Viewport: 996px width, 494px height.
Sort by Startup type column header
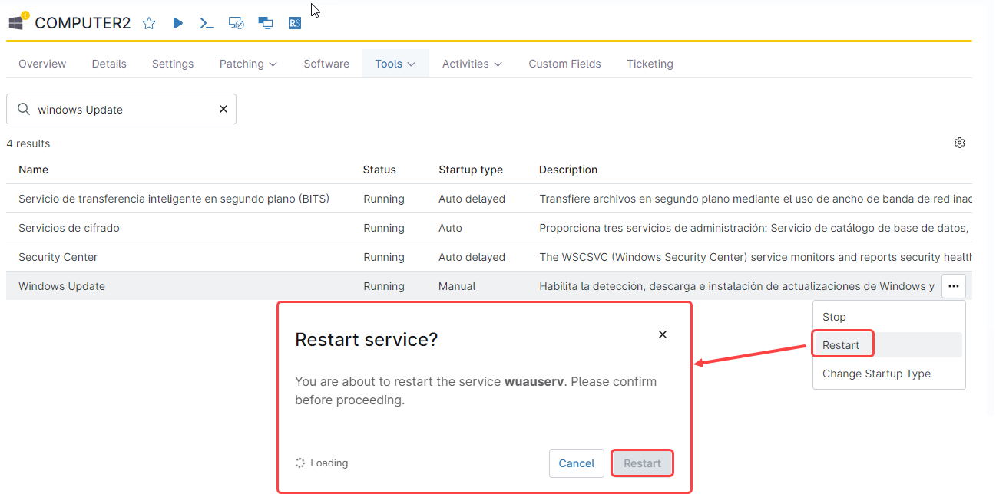(471, 170)
